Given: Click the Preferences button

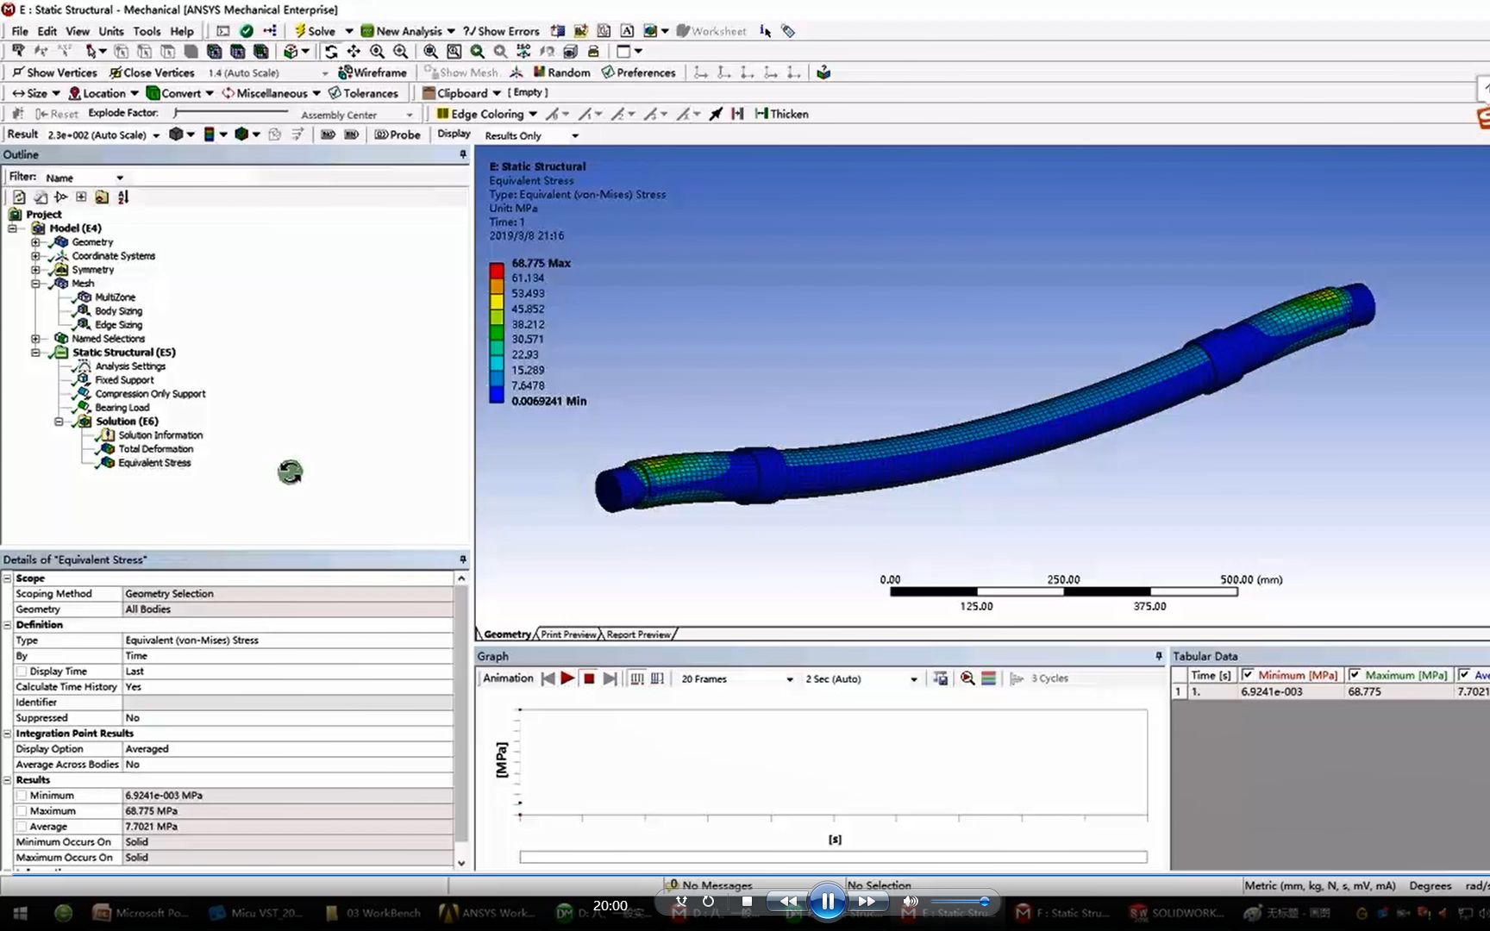Looking at the screenshot, I should [x=639, y=72].
